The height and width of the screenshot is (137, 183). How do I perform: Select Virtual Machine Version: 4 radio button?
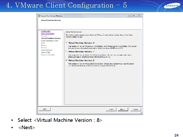coord(67,43)
